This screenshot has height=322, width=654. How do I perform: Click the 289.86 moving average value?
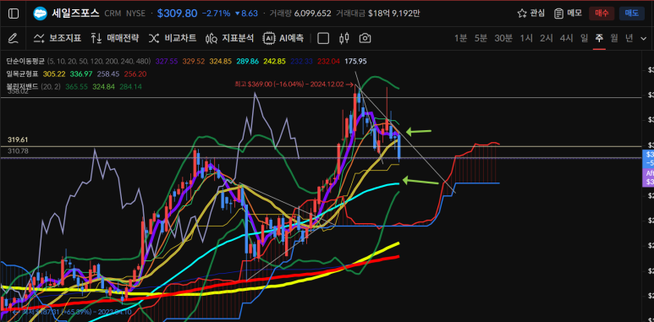(247, 61)
